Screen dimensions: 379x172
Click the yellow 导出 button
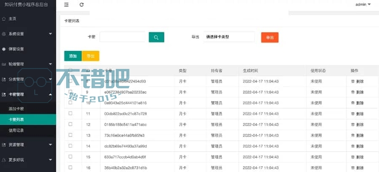(x=90, y=56)
